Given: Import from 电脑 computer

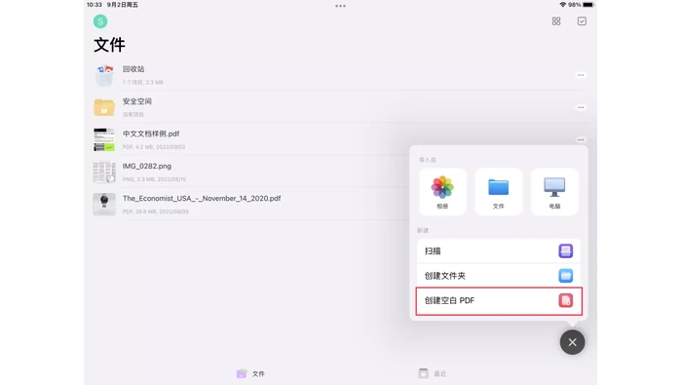Looking at the screenshot, I should coord(554,192).
